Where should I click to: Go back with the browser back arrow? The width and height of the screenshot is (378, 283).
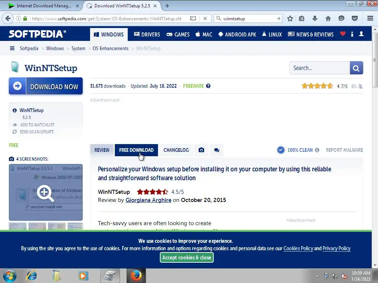pos(8,18)
